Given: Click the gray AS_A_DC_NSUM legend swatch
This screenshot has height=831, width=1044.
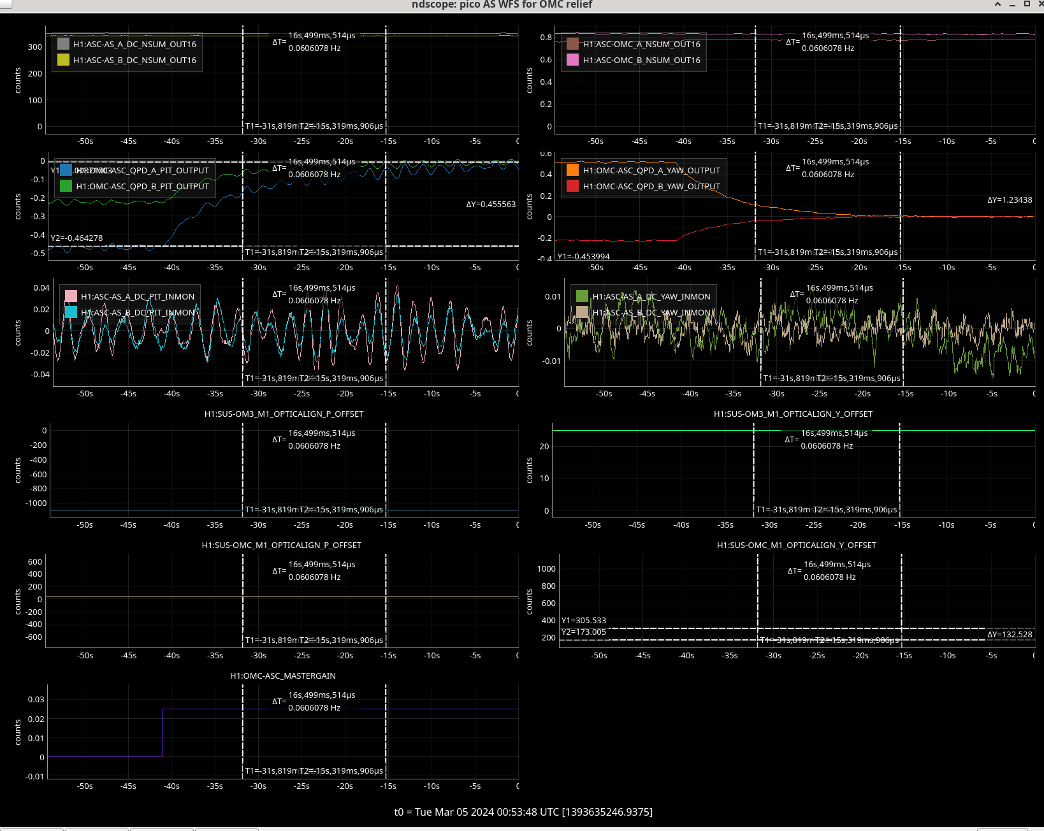Looking at the screenshot, I should click(63, 44).
